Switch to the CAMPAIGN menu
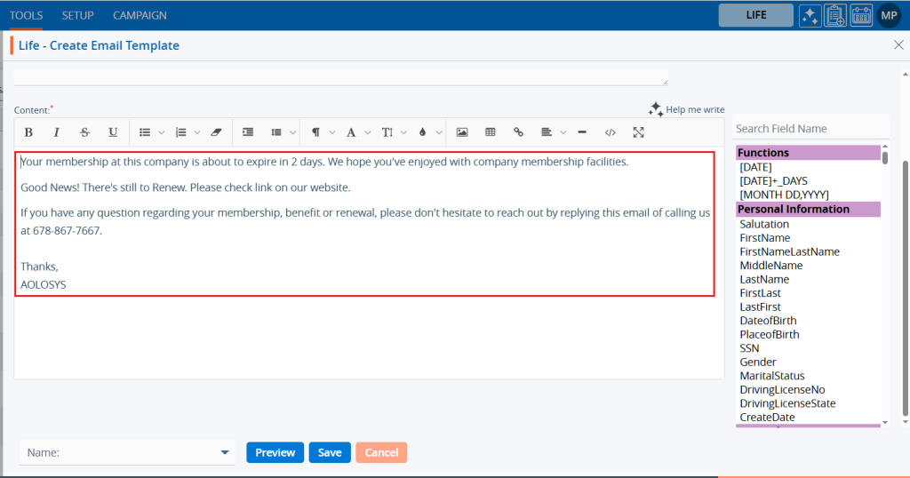 140,15
